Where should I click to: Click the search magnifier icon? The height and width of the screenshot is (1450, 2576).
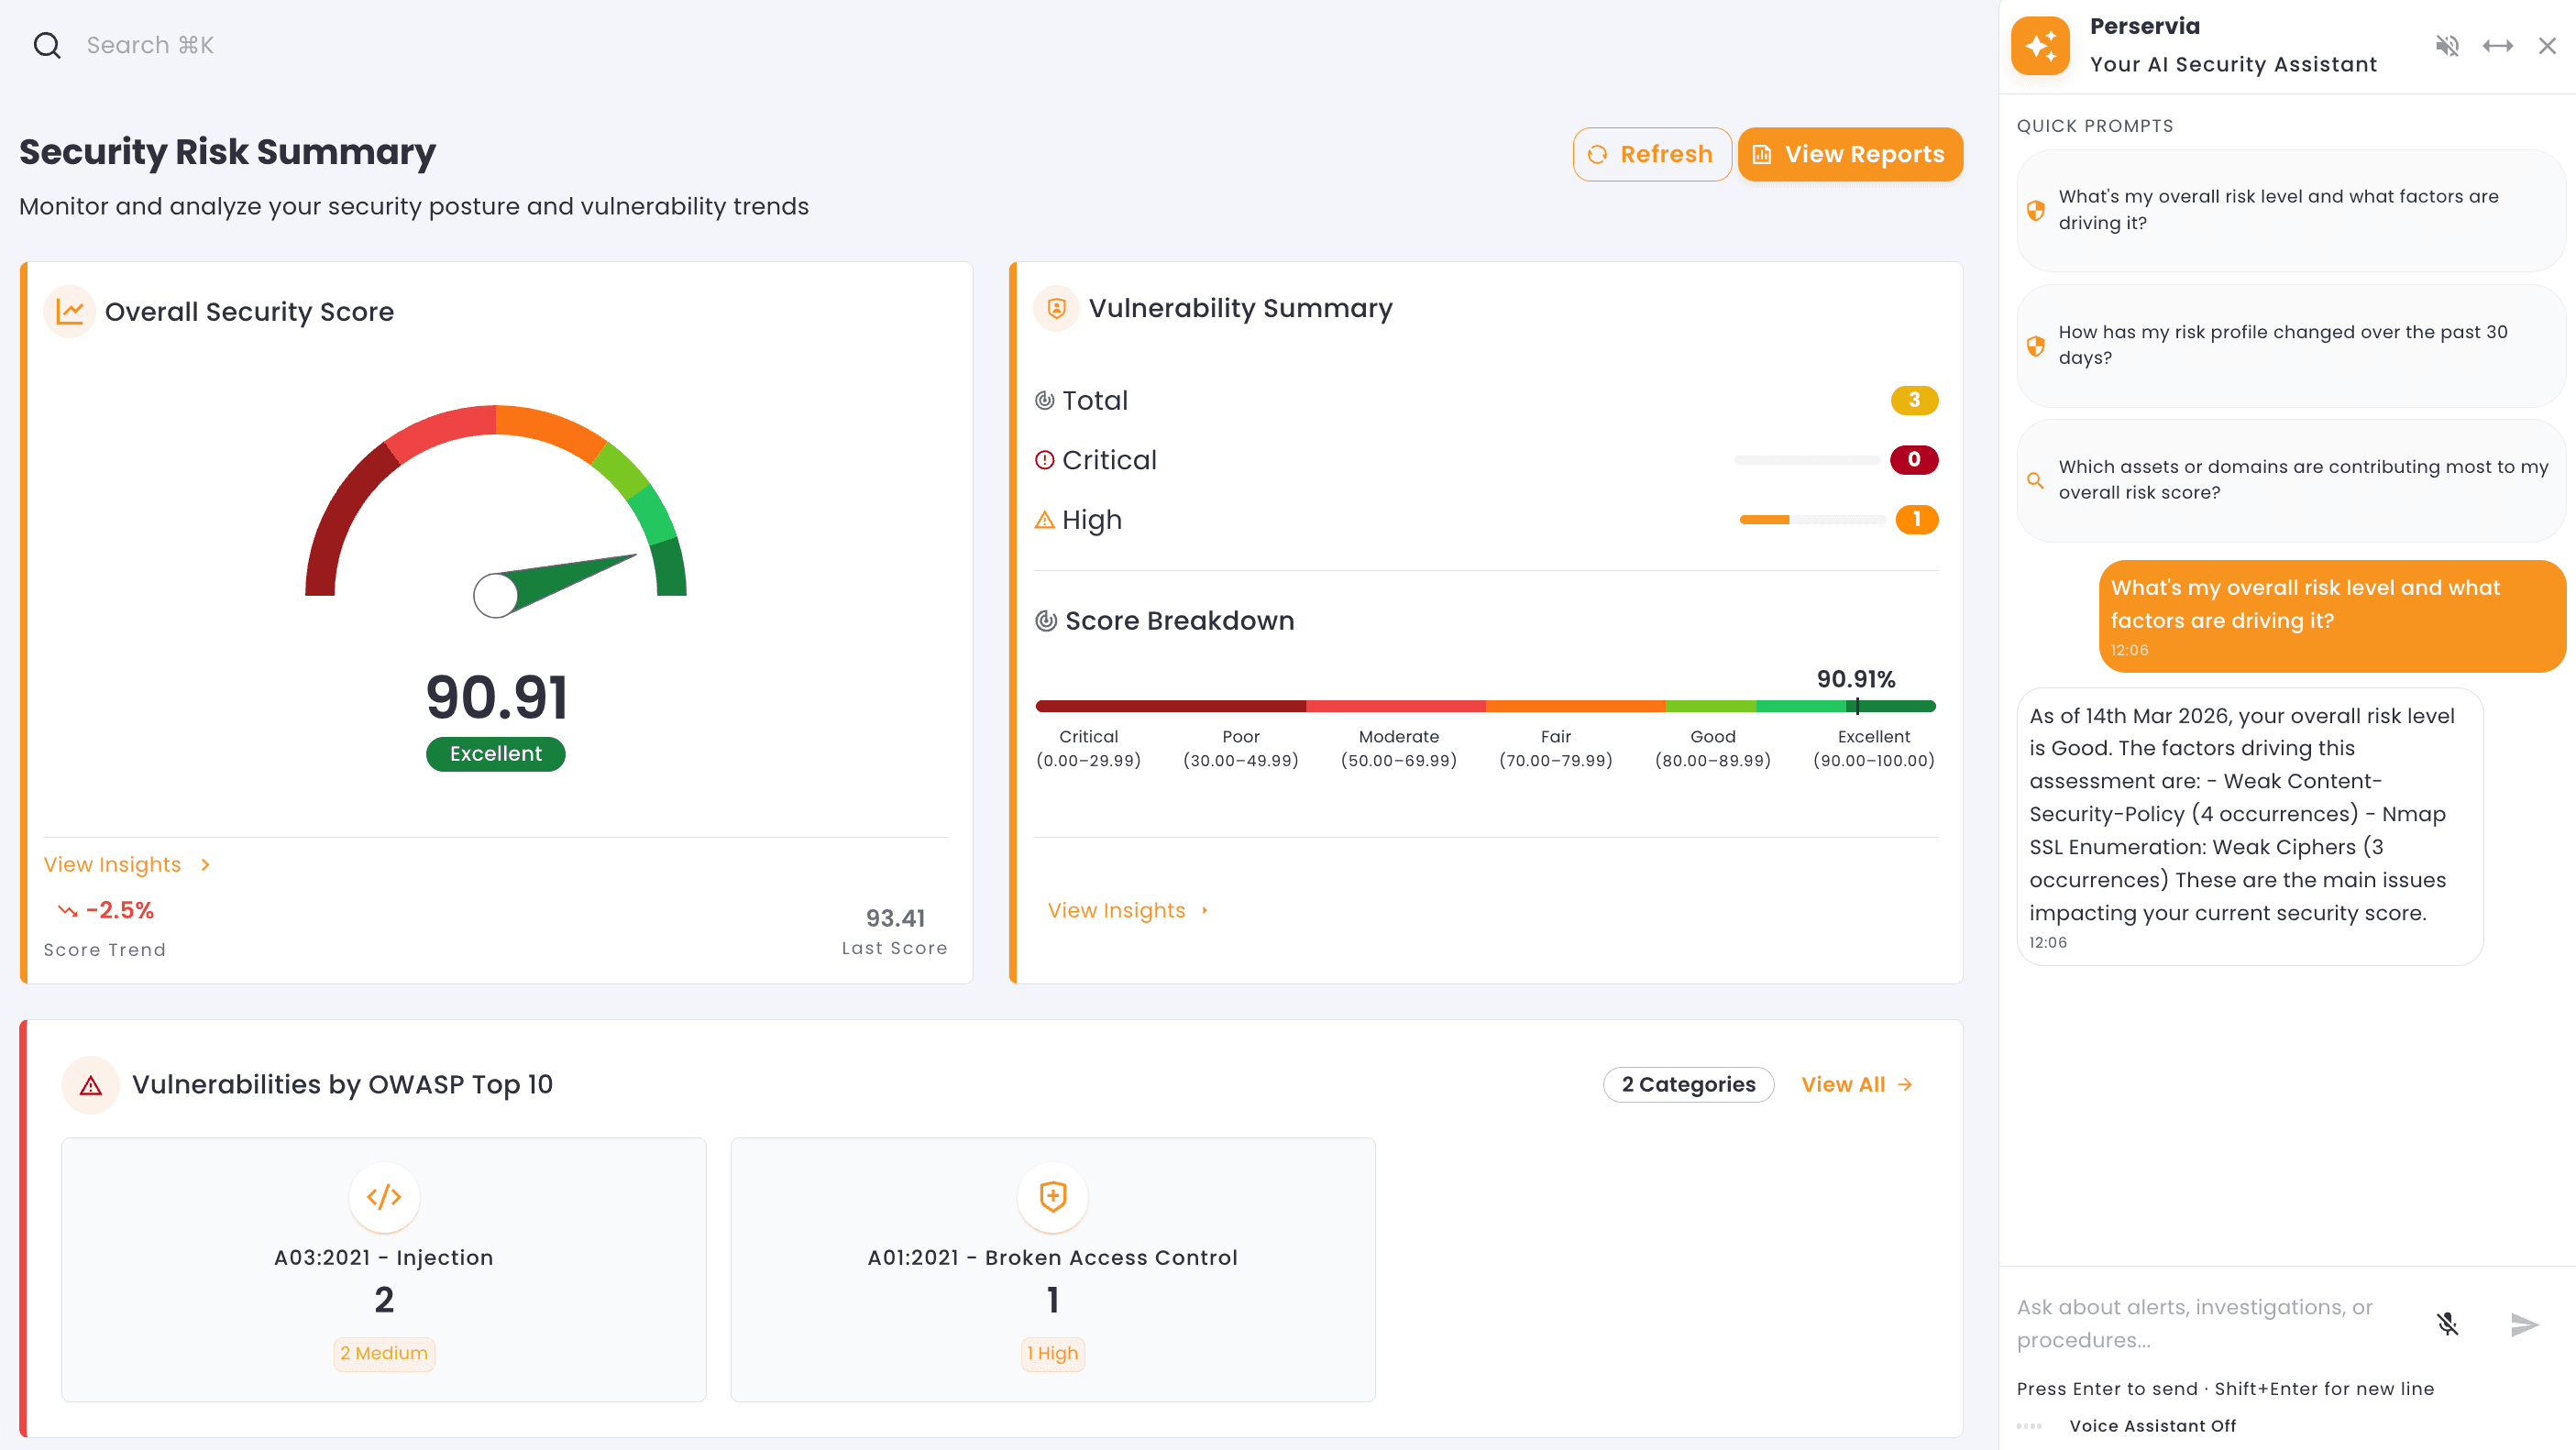[47, 45]
